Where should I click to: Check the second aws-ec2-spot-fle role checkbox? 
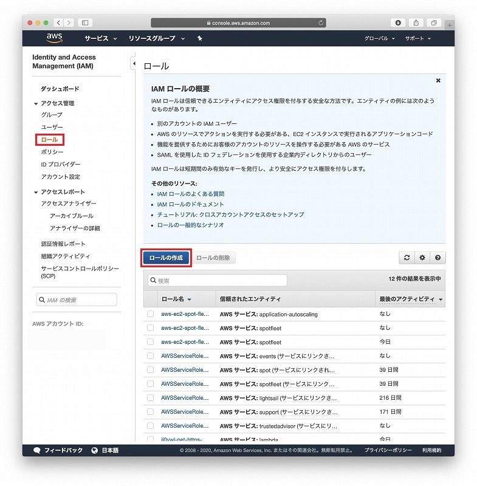point(150,328)
